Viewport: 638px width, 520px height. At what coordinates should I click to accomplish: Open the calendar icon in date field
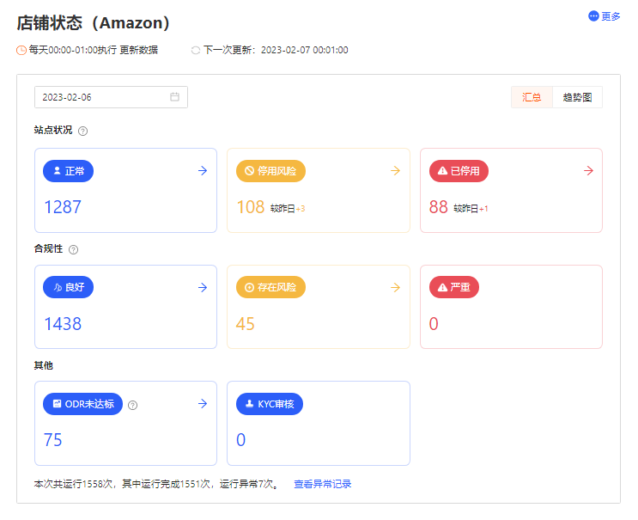pos(174,97)
